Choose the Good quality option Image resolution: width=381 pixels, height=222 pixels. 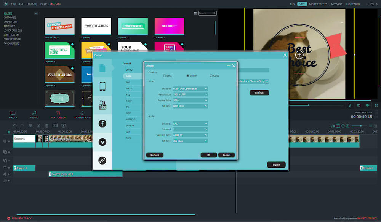211,76
